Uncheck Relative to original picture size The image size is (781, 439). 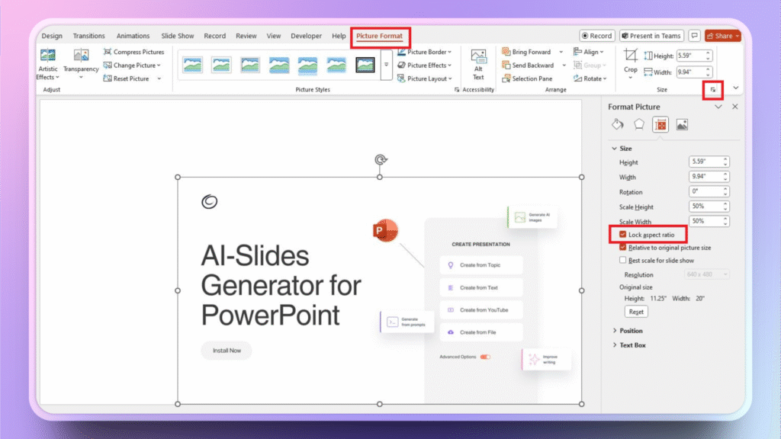coord(623,247)
